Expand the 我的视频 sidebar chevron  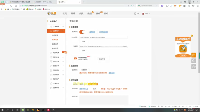point(63,74)
